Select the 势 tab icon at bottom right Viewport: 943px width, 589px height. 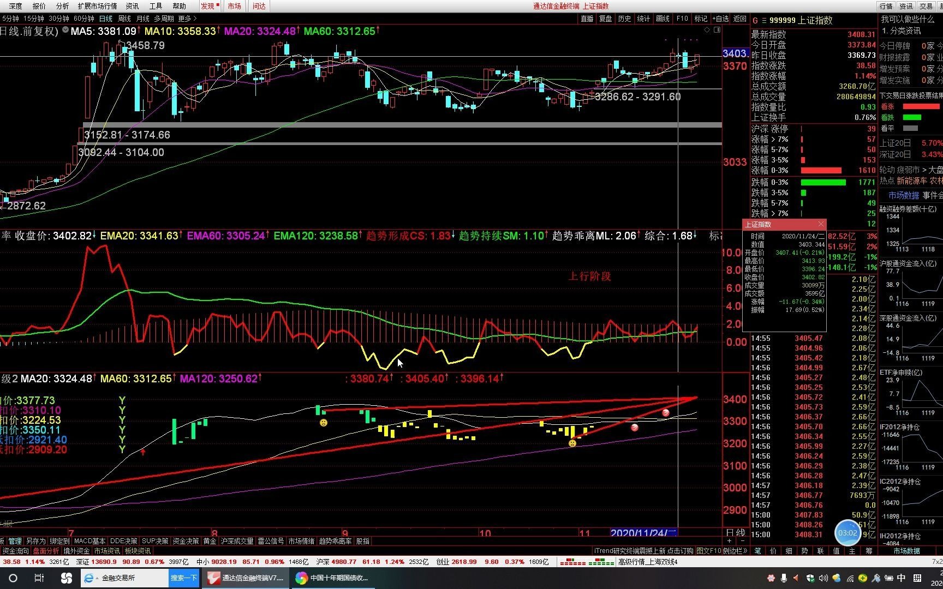(x=805, y=551)
